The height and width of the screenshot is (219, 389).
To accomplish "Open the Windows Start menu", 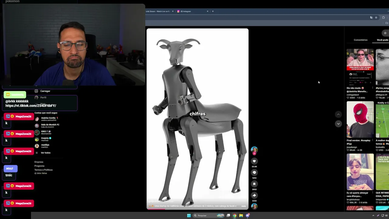I will click(x=189, y=216).
